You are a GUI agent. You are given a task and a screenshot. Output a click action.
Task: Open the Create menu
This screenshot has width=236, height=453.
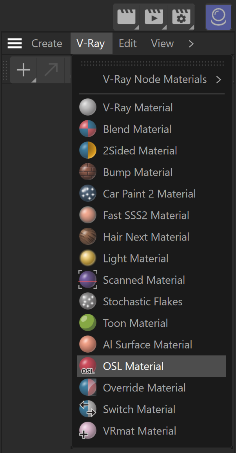47,43
